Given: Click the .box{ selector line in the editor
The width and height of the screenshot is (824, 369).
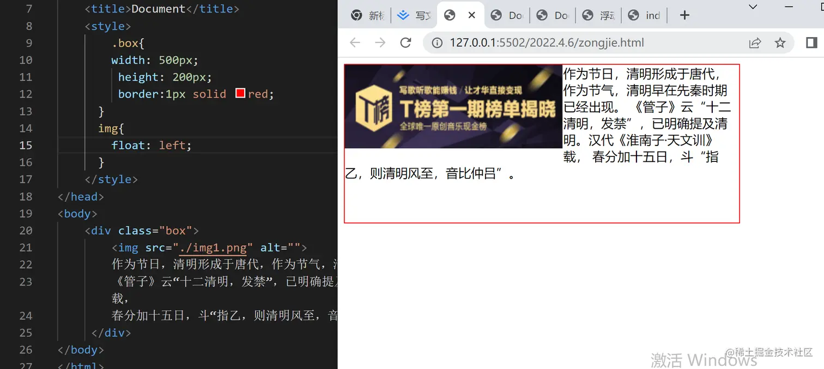Looking at the screenshot, I should point(128,43).
